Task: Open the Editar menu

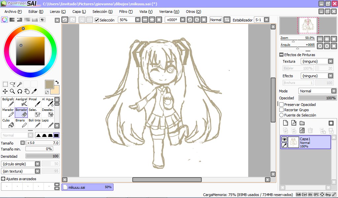Action: (36, 12)
